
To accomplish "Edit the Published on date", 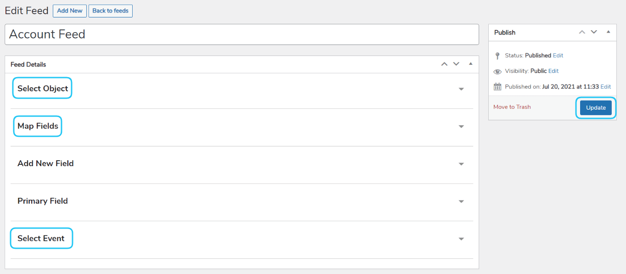I will coord(606,86).
